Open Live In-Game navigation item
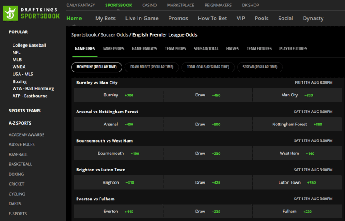The width and height of the screenshot is (345, 221). (142, 18)
